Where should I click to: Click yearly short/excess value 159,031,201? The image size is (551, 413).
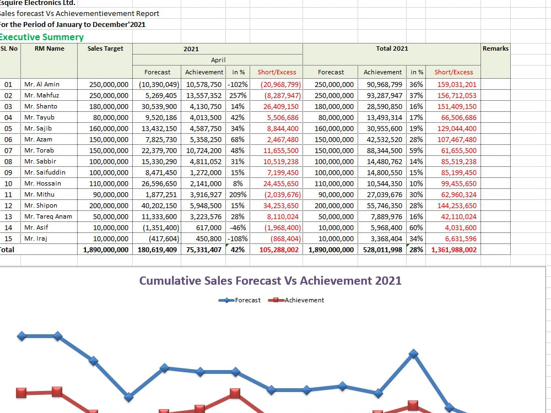click(453, 84)
